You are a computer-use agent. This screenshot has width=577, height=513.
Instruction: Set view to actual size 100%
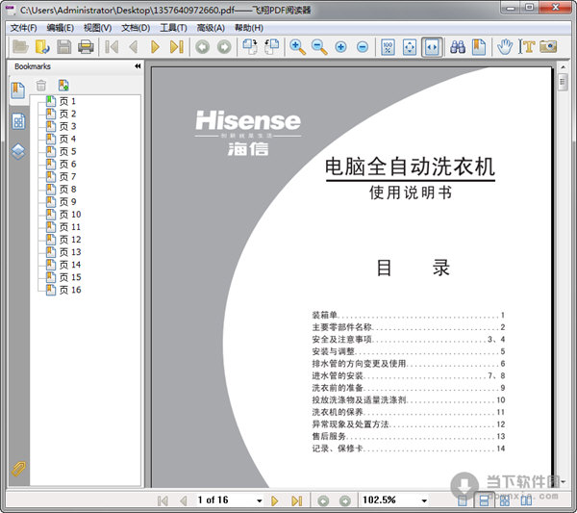pyautogui.click(x=388, y=47)
